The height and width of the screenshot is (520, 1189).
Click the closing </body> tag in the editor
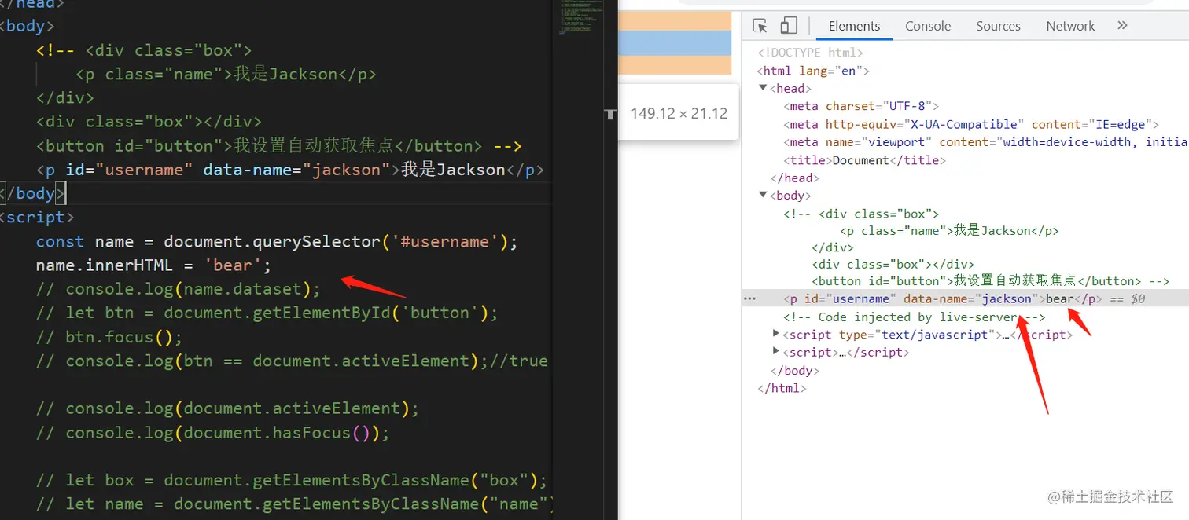coord(34,193)
